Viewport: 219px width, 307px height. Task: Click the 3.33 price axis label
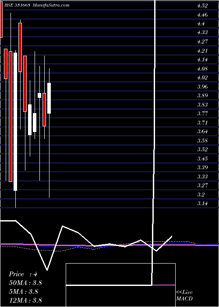(202, 177)
